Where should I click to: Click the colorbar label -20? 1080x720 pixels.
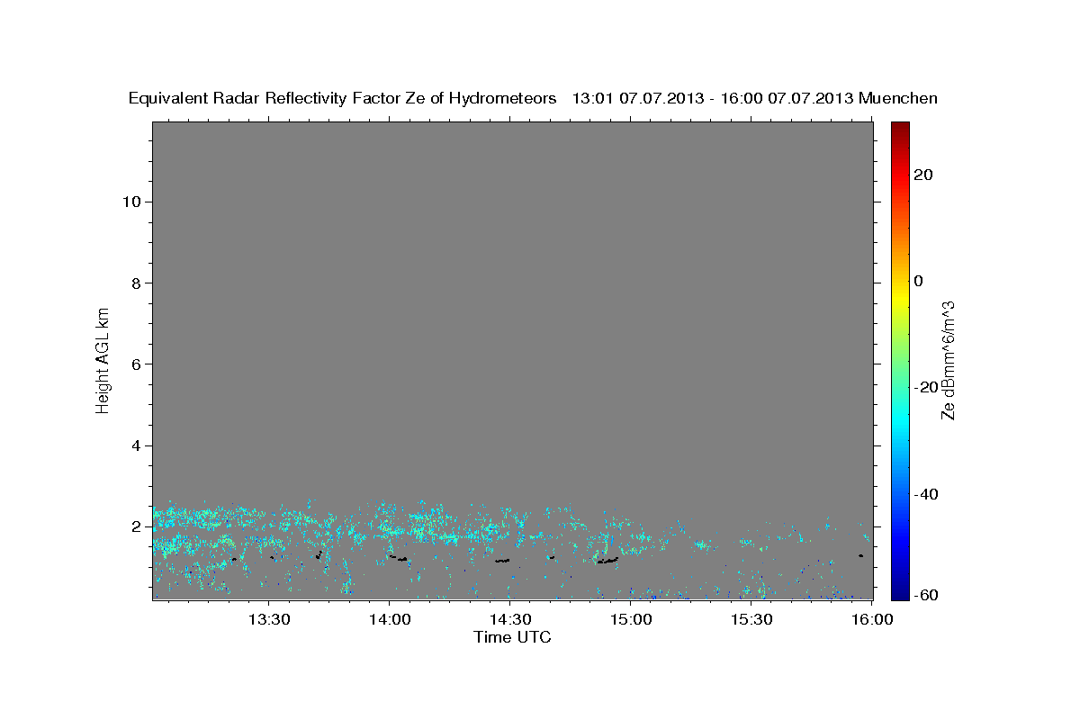(x=924, y=387)
